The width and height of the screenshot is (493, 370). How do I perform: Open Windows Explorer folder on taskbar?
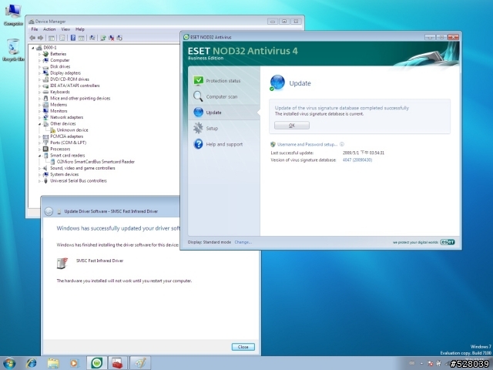[53, 363]
